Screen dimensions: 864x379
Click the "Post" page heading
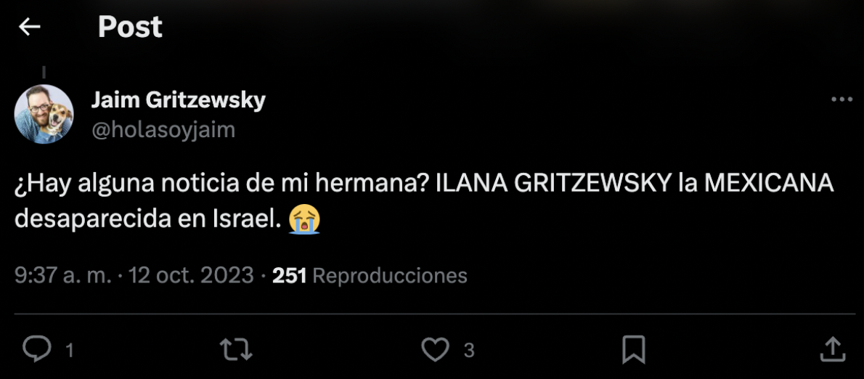pyautogui.click(x=130, y=28)
